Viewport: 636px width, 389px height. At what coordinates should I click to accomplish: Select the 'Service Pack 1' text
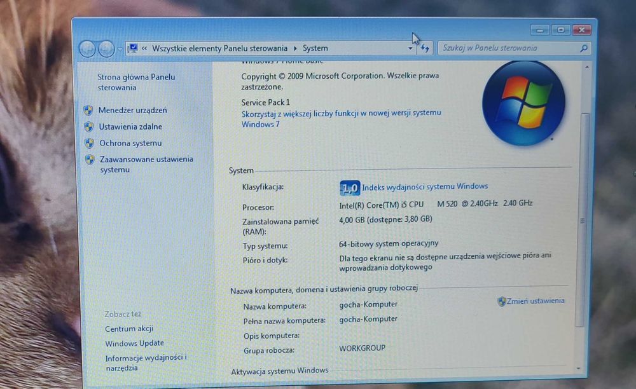[266, 102]
